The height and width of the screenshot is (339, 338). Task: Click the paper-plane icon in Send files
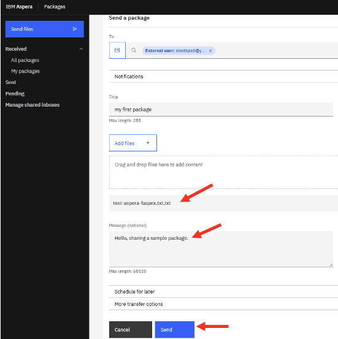[75, 29]
